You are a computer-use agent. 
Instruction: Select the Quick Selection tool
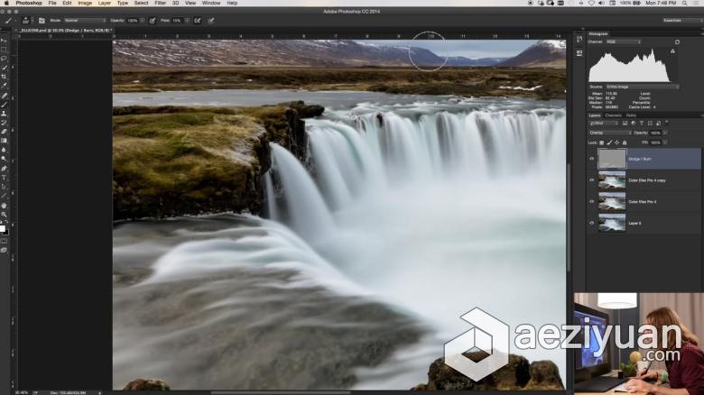tap(4, 68)
